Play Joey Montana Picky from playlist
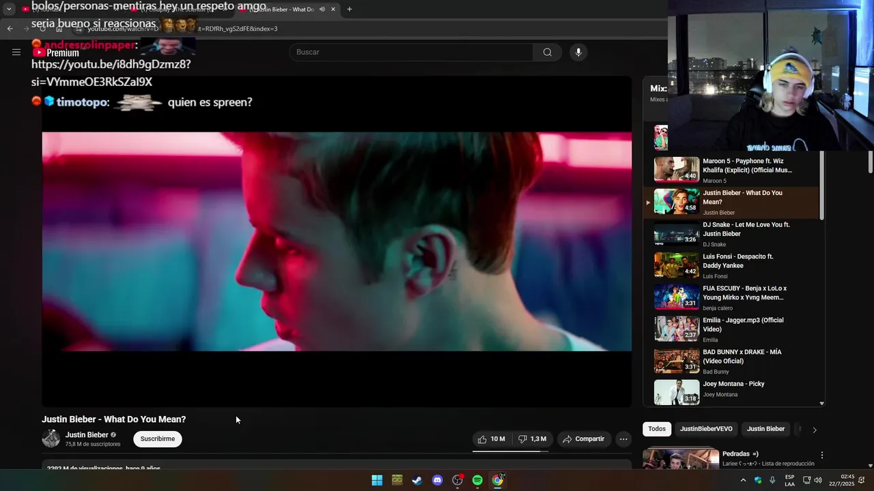 coord(732,392)
